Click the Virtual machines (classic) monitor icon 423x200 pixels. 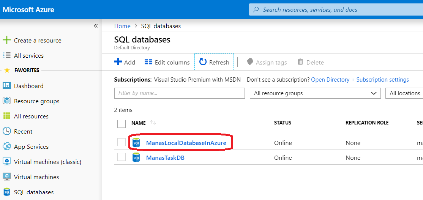[7, 162]
